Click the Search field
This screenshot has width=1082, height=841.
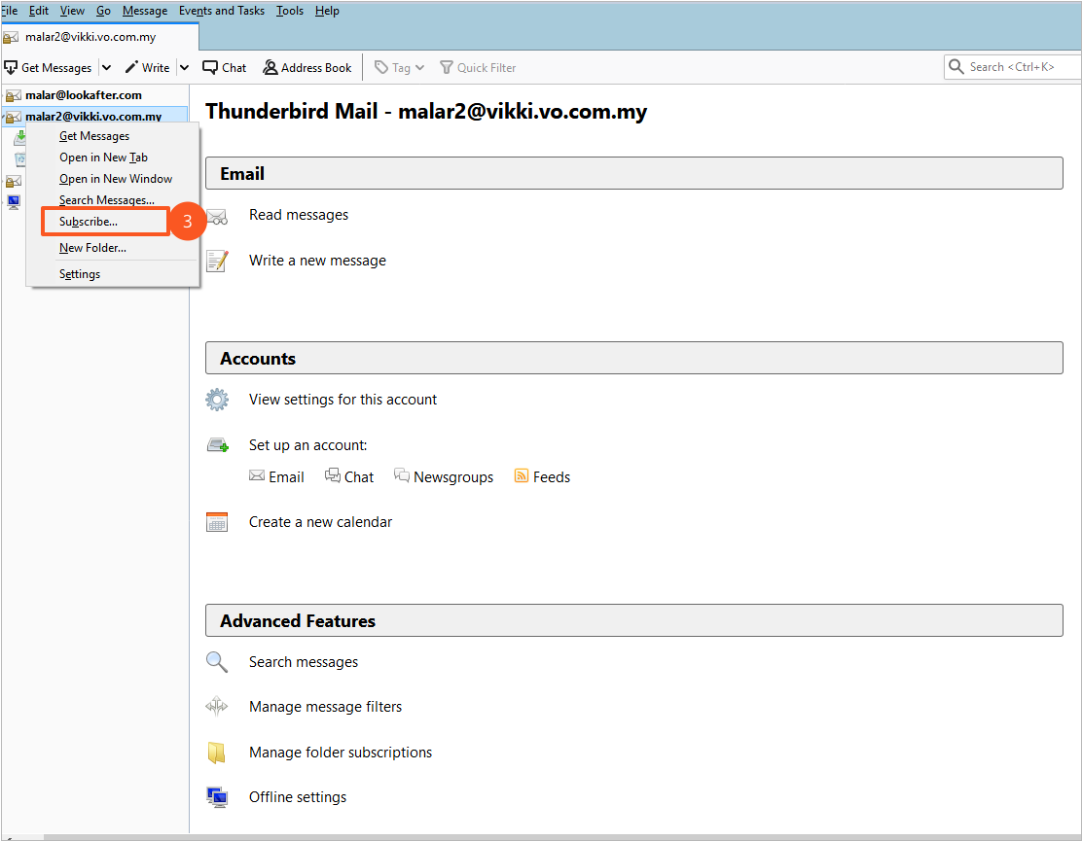[1012, 67]
